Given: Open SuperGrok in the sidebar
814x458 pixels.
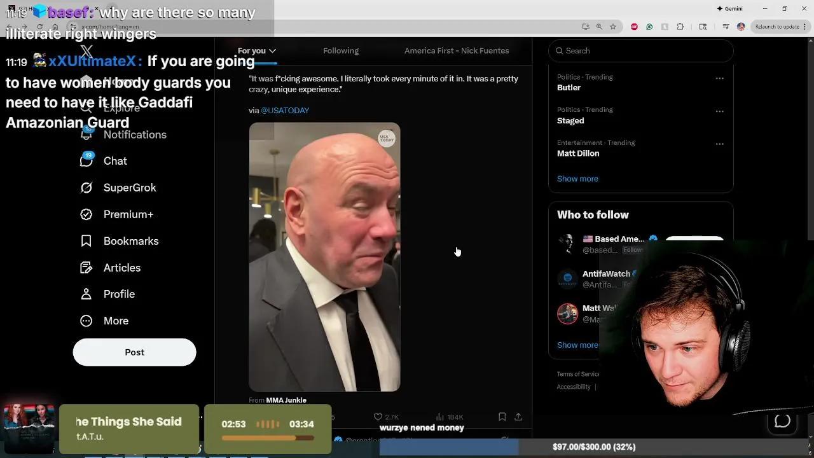Looking at the screenshot, I should [118, 188].
